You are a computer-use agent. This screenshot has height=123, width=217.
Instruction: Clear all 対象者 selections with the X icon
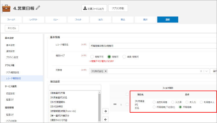pos(201,71)
